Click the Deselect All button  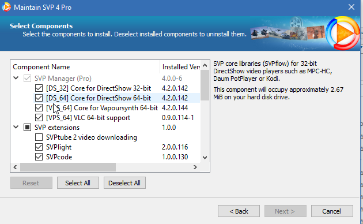pos(124,183)
